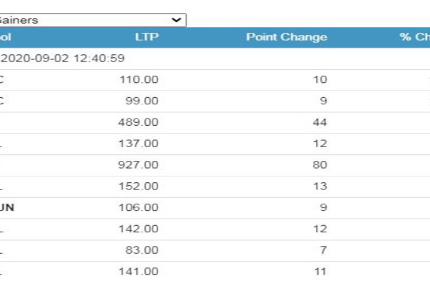Image resolution: width=430 pixels, height=286 pixels.
Task: Click the partially visible Symbol column header
Action: pyautogui.click(x=5, y=37)
